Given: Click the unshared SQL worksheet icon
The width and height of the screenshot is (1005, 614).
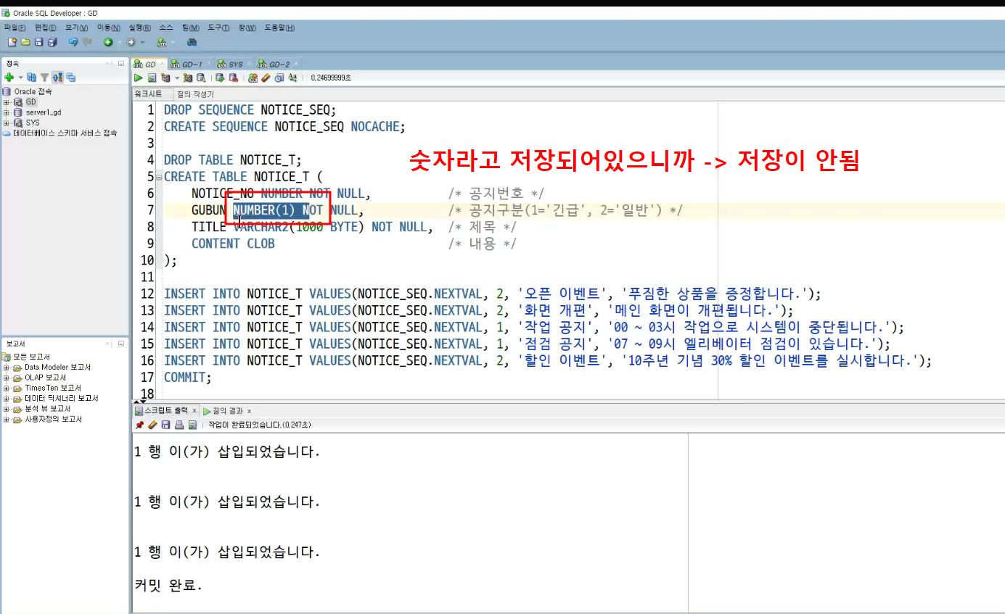Looking at the screenshot, I should (253, 78).
